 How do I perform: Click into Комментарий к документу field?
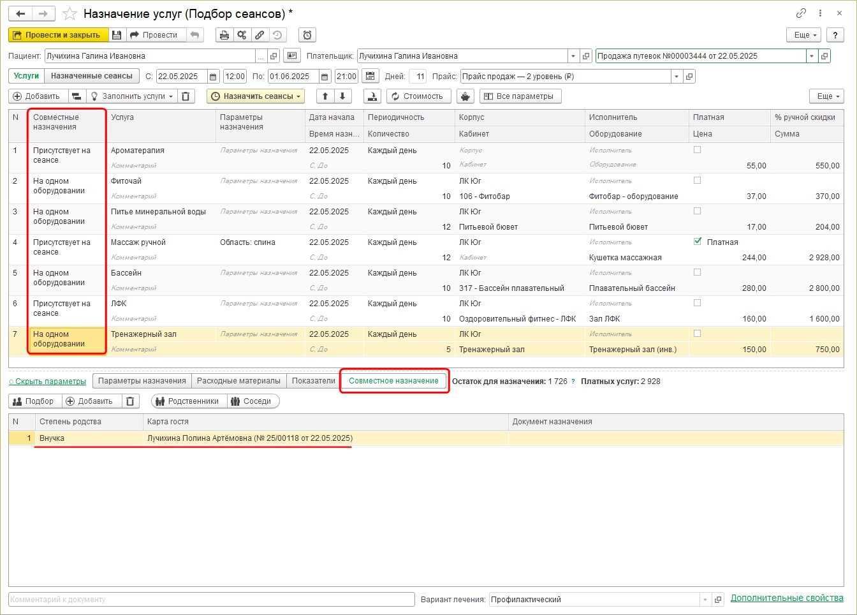[x=210, y=600]
